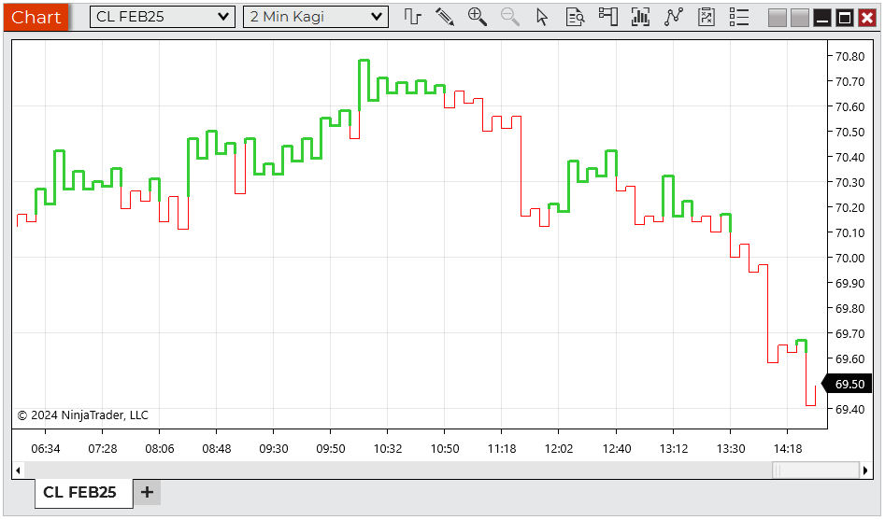Open the Indicators bar-chart icon

point(641,17)
